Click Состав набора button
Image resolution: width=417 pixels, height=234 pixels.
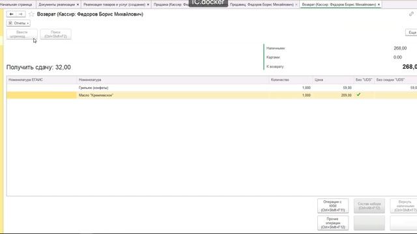pos(369,206)
